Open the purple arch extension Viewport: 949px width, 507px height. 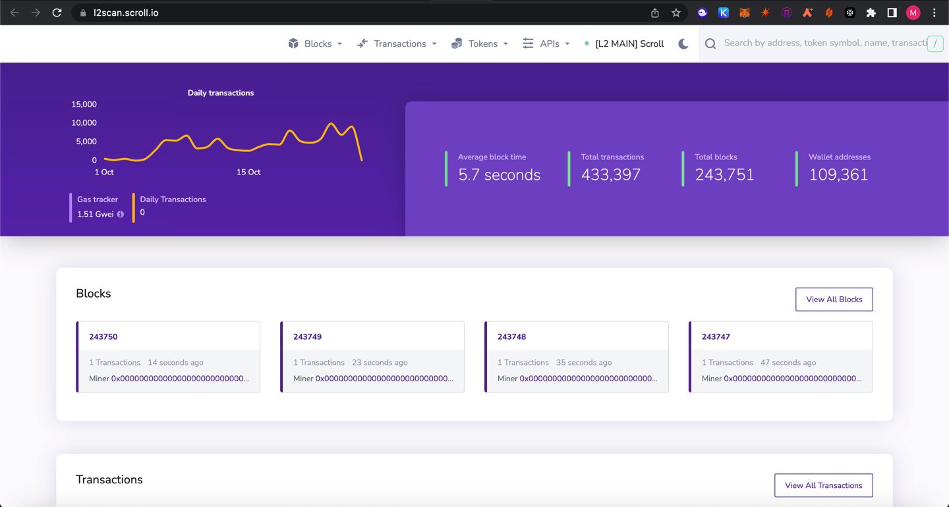tap(786, 13)
